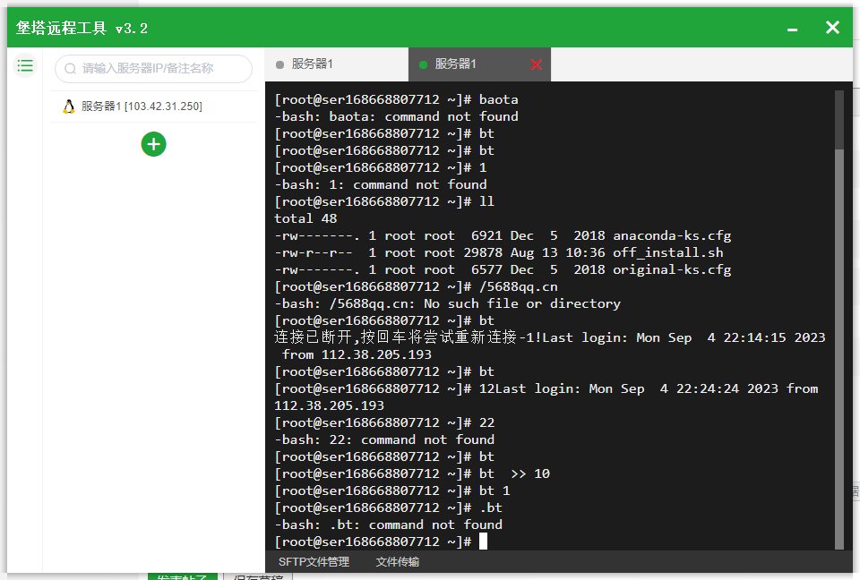
Task: Click the search magnifier icon
Action: [x=70, y=69]
